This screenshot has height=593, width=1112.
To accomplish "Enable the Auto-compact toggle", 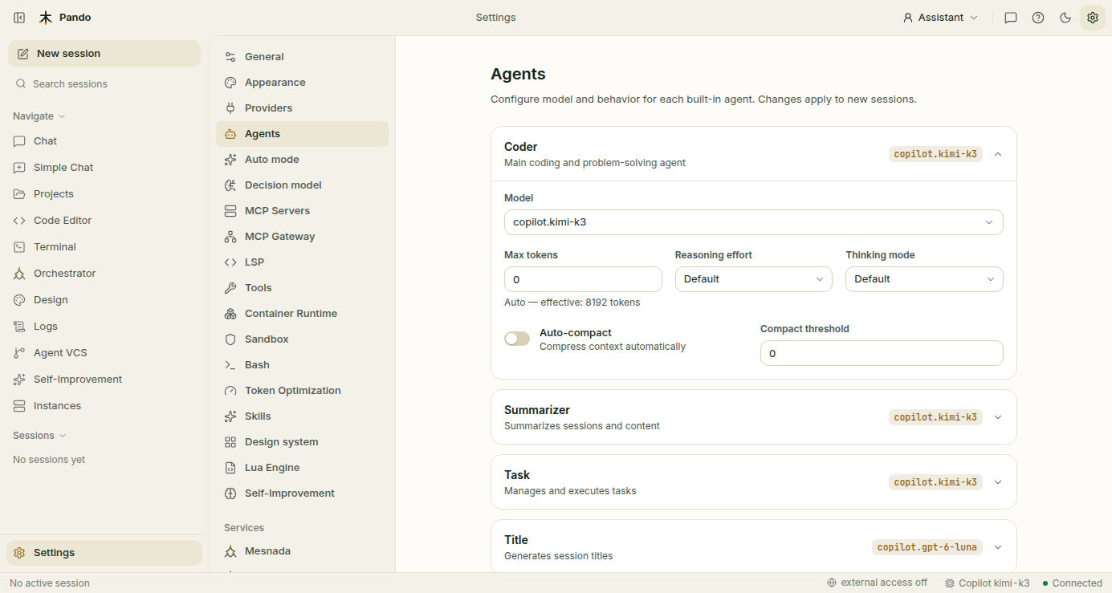I will tap(517, 339).
